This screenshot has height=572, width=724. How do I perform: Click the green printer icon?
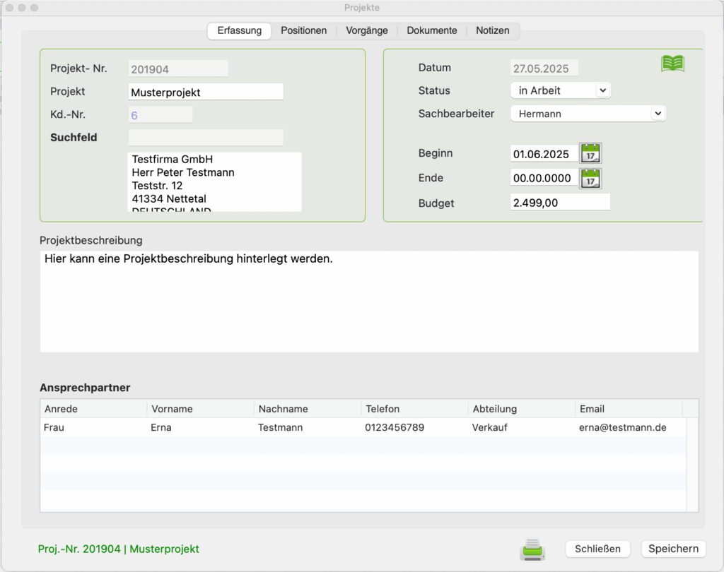coord(532,549)
